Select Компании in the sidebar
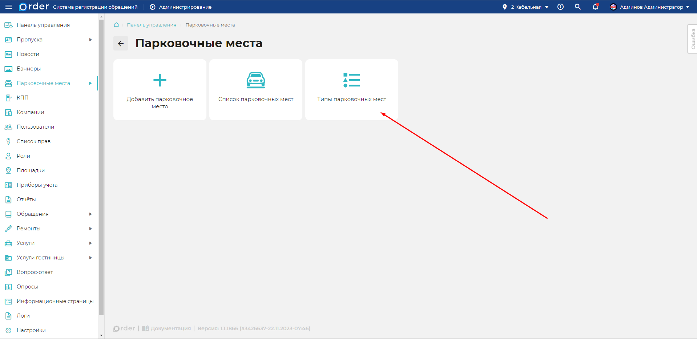 click(x=31, y=112)
